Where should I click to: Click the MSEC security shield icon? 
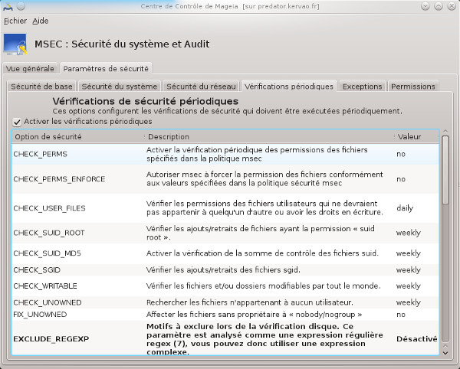(x=17, y=44)
